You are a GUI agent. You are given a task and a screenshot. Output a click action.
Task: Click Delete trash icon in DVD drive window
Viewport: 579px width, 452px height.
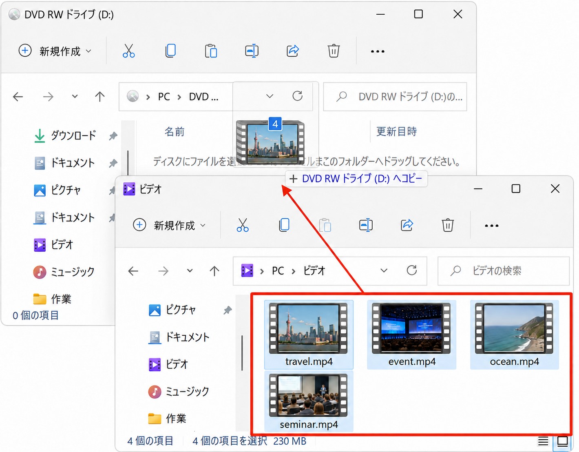click(x=334, y=51)
